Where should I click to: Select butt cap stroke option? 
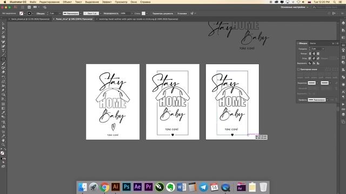(310, 54)
